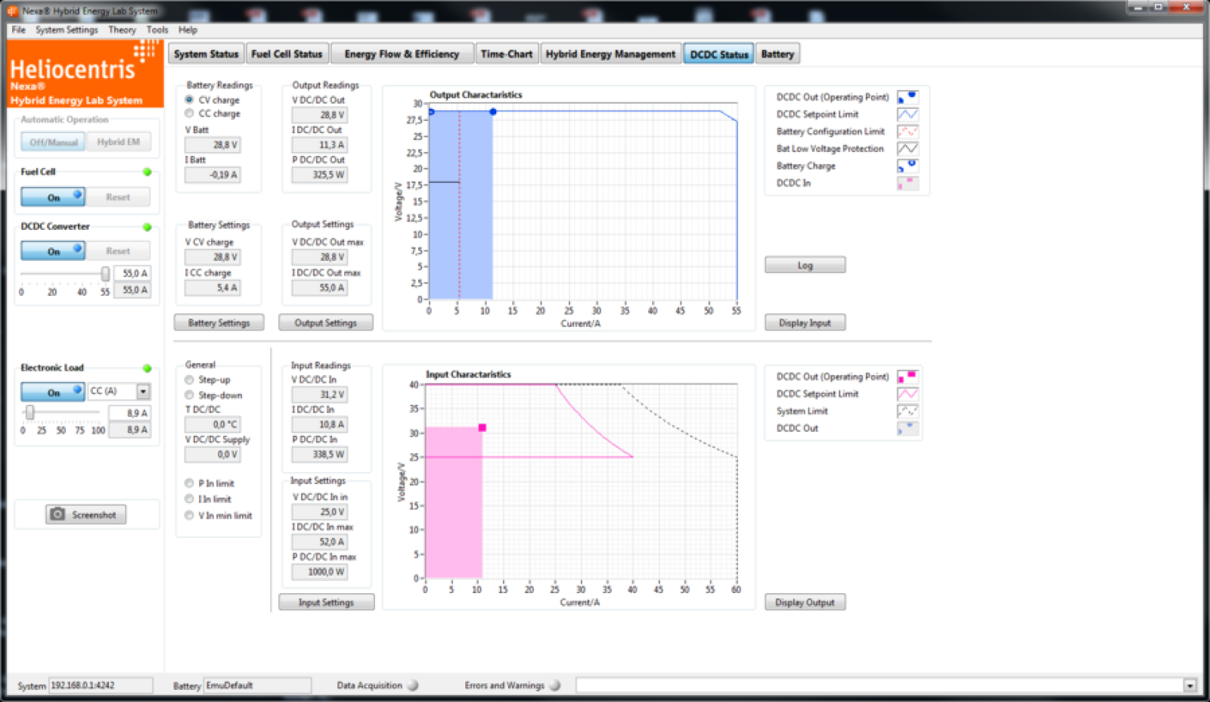Enable the P In limit option

pyautogui.click(x=189, y=483)
